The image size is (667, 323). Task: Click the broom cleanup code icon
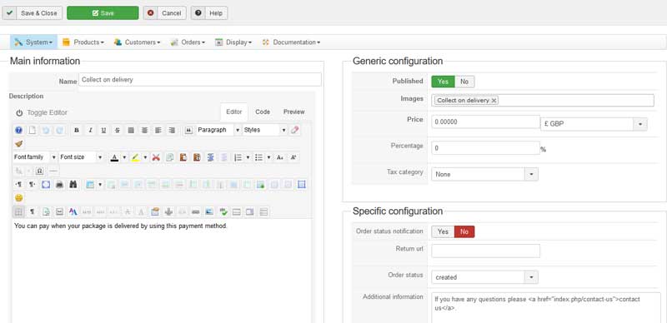point(18,144)
